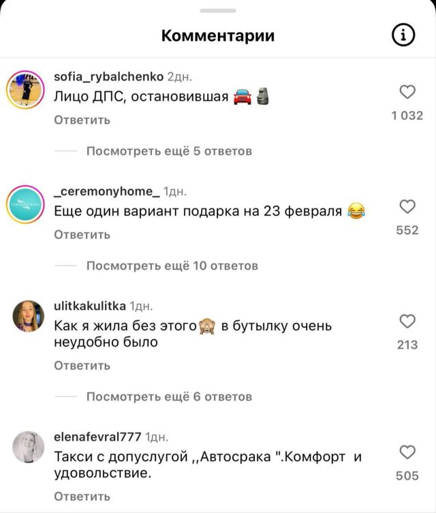The height and width of the screenshot is (513, 436).
Task: Open sofia_rybalchenko's profile avatar
Action: [x=25, y=89]
